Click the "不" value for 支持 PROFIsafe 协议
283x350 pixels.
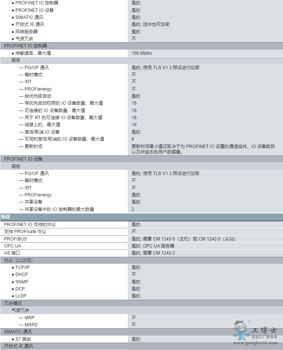(134, 232)
